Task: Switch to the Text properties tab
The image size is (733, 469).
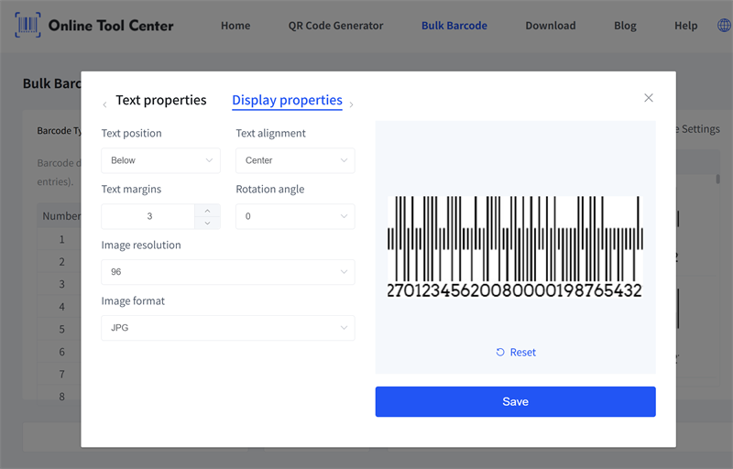Action: pyautogui.click(x=161, y=101)
